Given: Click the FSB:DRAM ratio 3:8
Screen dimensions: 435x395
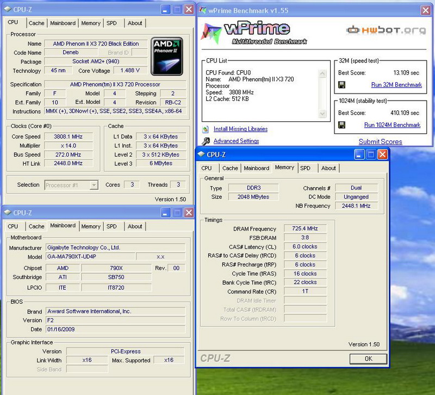Looking at the screenshot, I should coord(305,238).
